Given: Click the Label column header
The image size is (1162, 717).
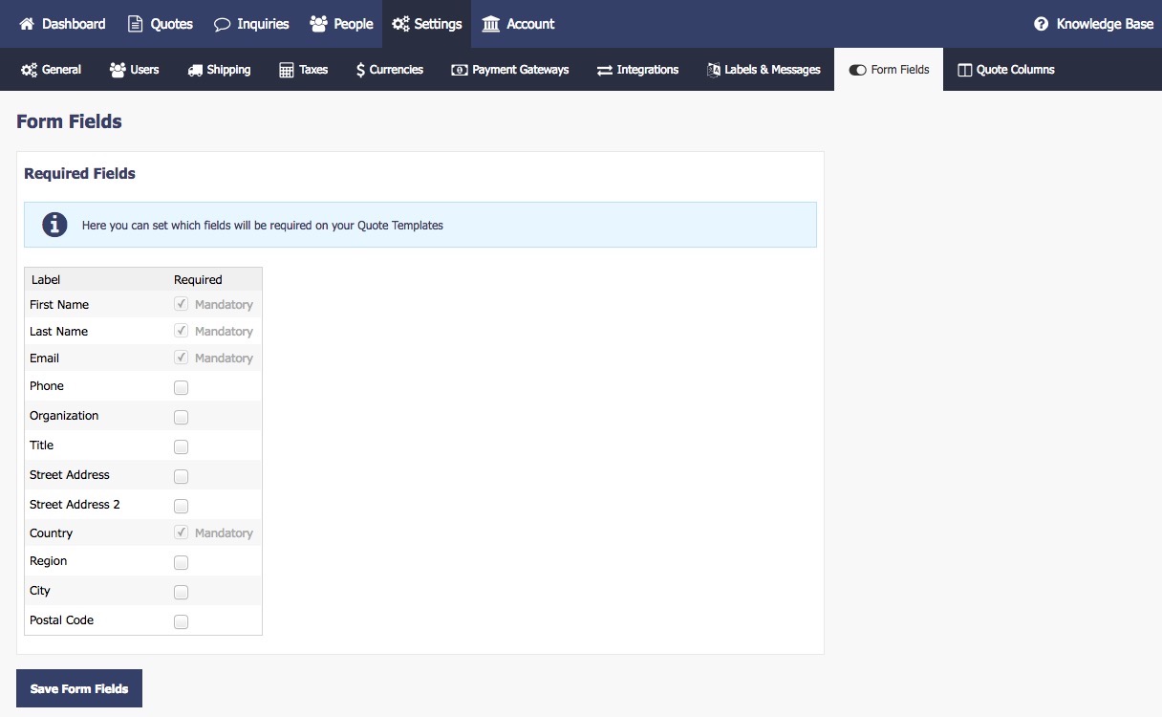Looking at the screenshot, I should [46, 280].
